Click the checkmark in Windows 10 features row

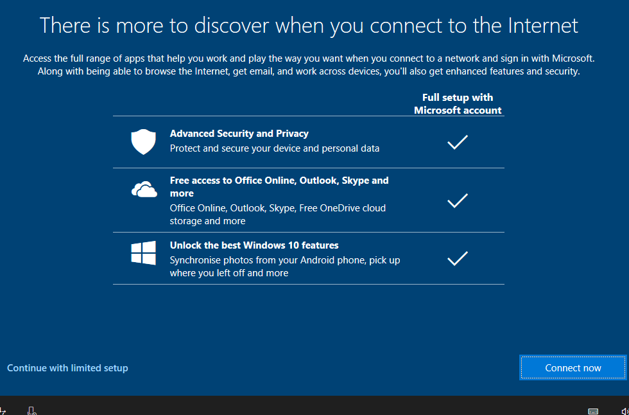[457, 258]
